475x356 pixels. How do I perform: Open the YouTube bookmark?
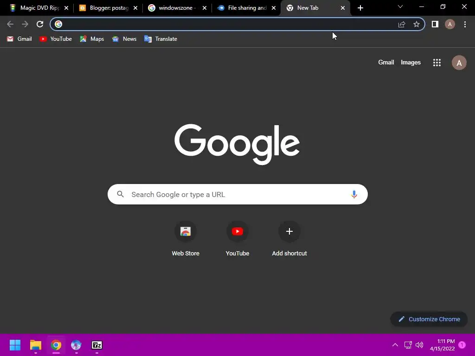56,39
